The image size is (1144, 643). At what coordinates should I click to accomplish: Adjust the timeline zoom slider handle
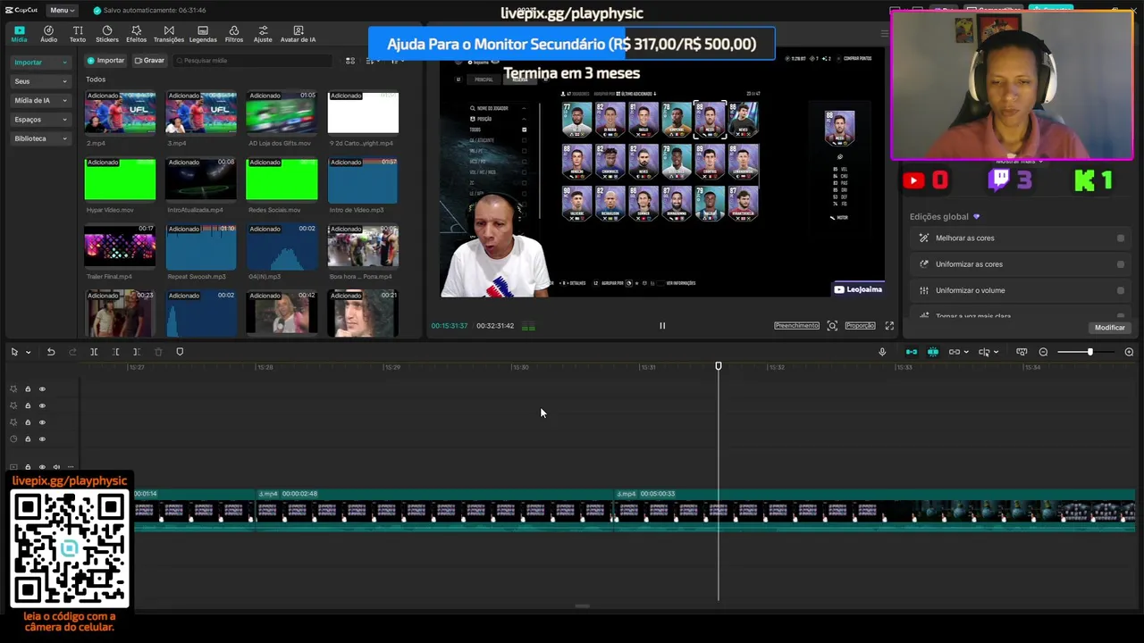1089,352
